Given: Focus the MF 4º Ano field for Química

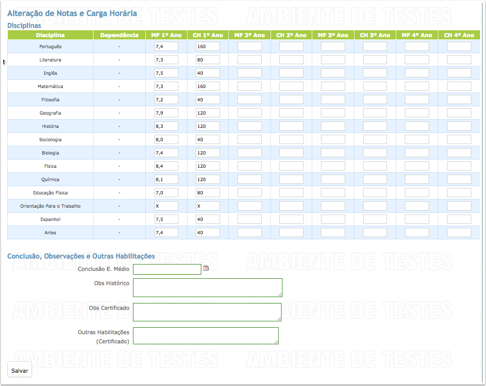Looking at the screenshot, I should click(x=417, y=180).
